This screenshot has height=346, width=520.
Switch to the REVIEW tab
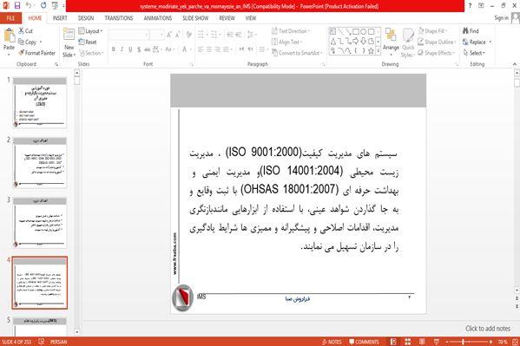click(227, 18)
